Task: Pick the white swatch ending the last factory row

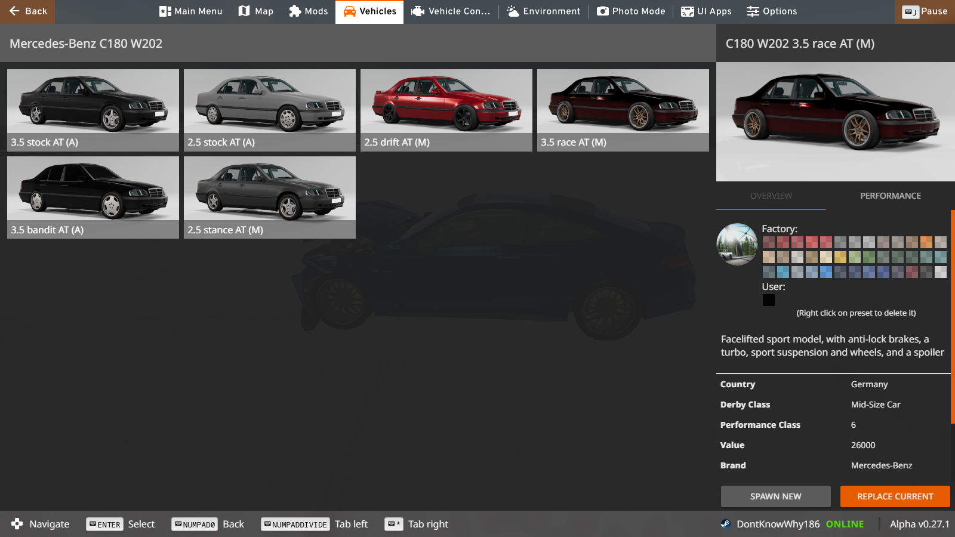Action: click(x=941, y=272)
